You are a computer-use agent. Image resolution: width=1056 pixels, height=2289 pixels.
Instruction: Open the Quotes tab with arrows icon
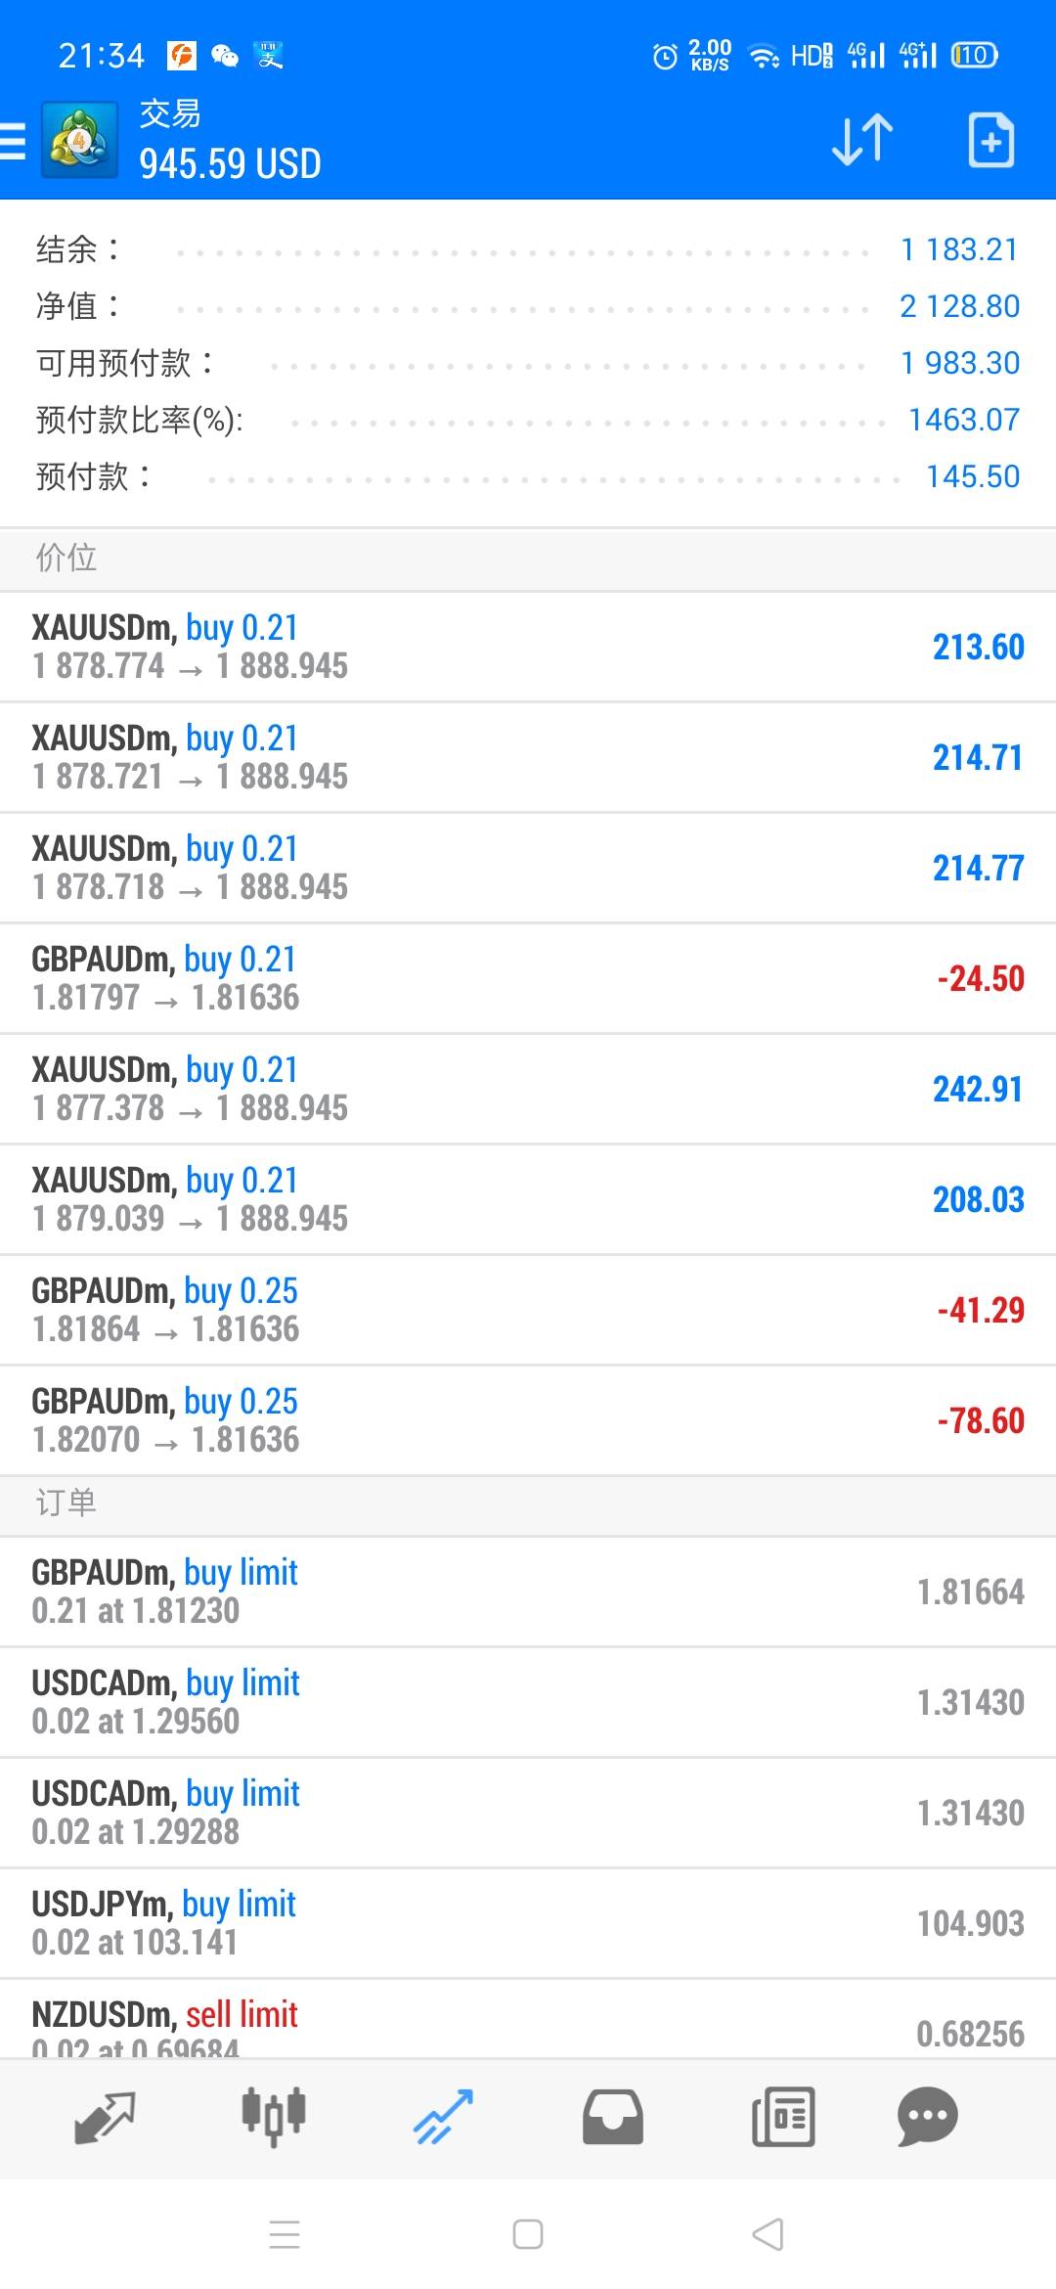[105, 2117]
